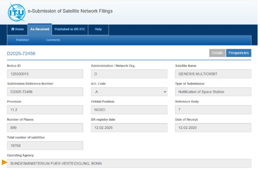
Task: Click the Submission Reference Number field
Action: pos(45,92)
